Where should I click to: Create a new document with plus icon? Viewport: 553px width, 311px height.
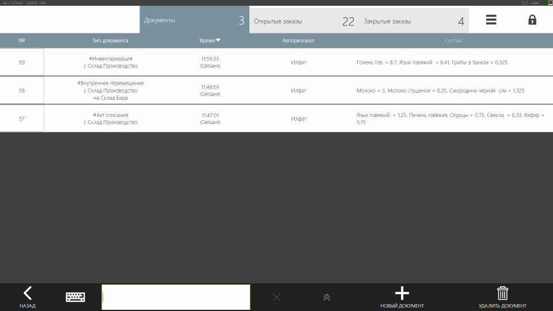pos(402,297)
